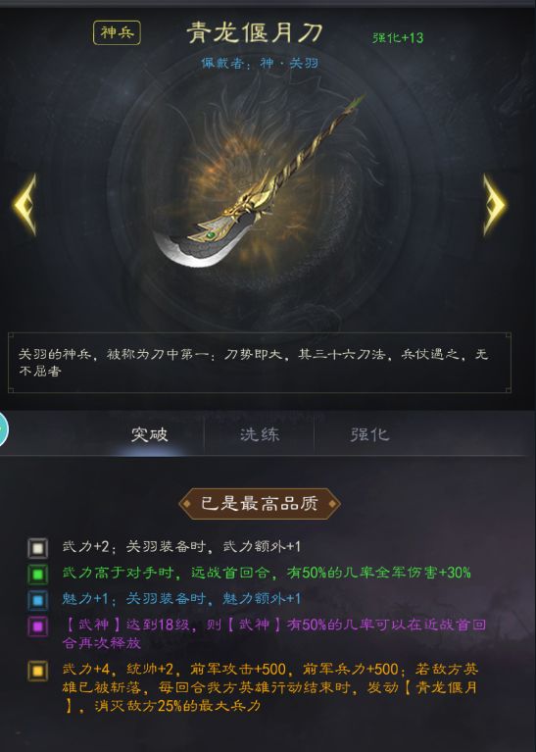Switch to the 强化 tab
Viewport: 536px width, 752px height.
point(369,434)
